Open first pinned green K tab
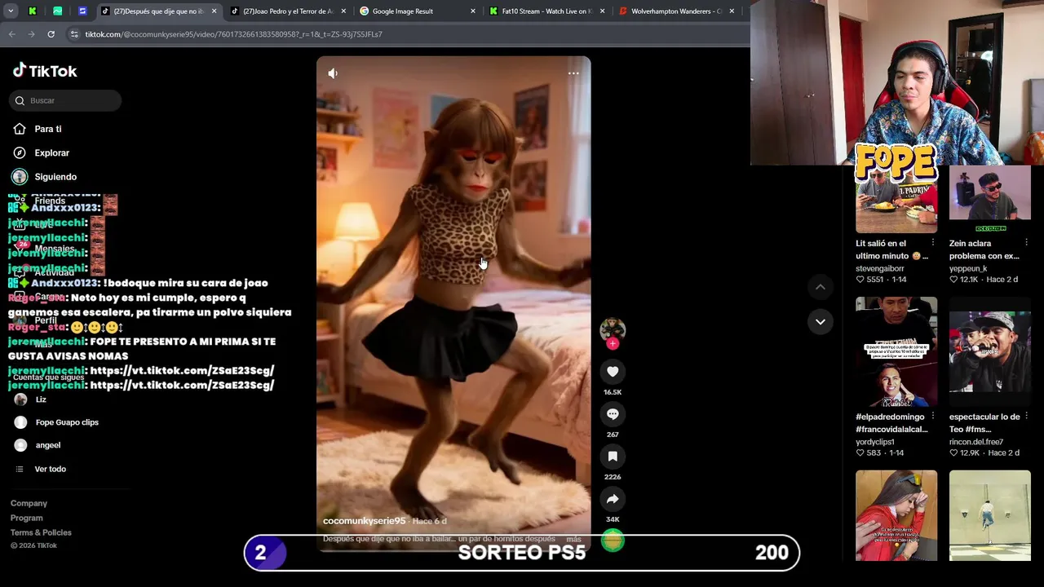The width and height of the screenshot is (1044, 587). (33, 11)
